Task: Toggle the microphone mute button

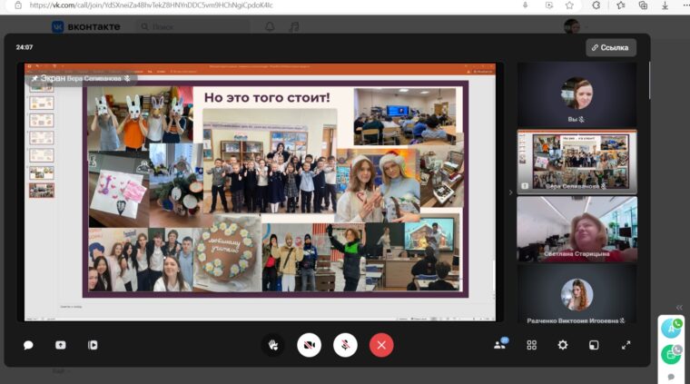Action: click(345, 345)
